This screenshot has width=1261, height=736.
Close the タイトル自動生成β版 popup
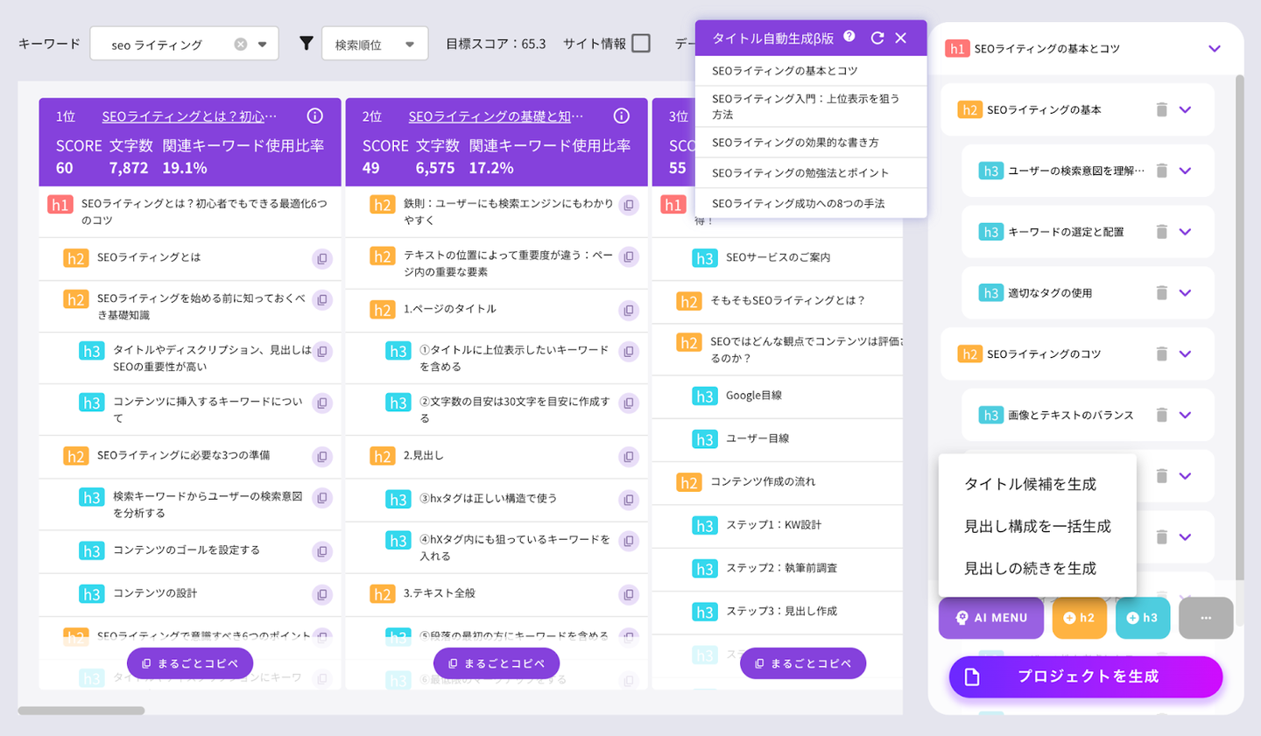pyautogui.click(x=901, y=38)
